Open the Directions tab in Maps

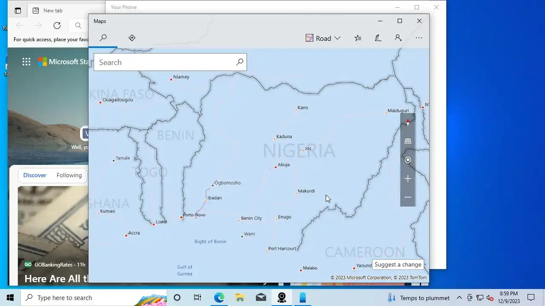pos(132,38)
